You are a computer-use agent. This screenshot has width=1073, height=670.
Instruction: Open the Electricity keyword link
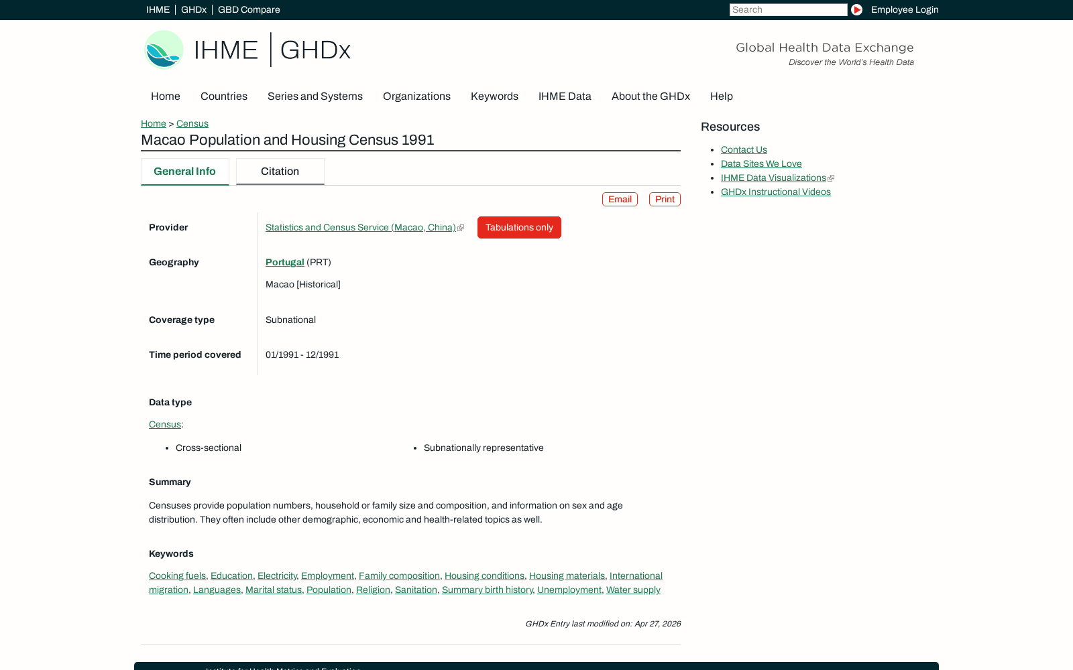(277, 576)
